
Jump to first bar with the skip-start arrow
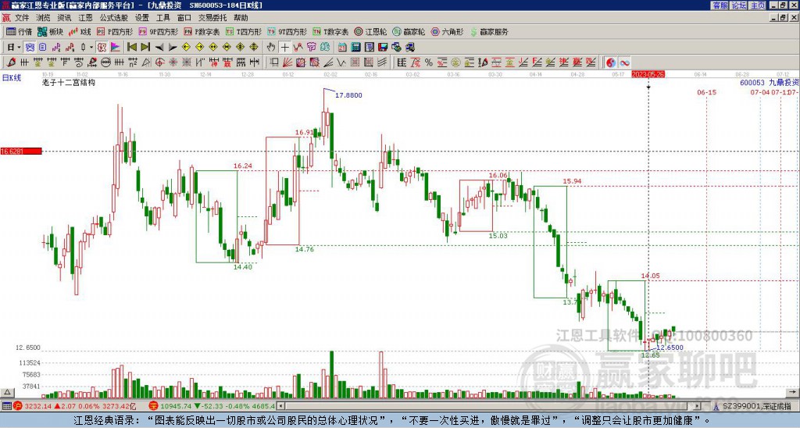(x=132, y=47)
